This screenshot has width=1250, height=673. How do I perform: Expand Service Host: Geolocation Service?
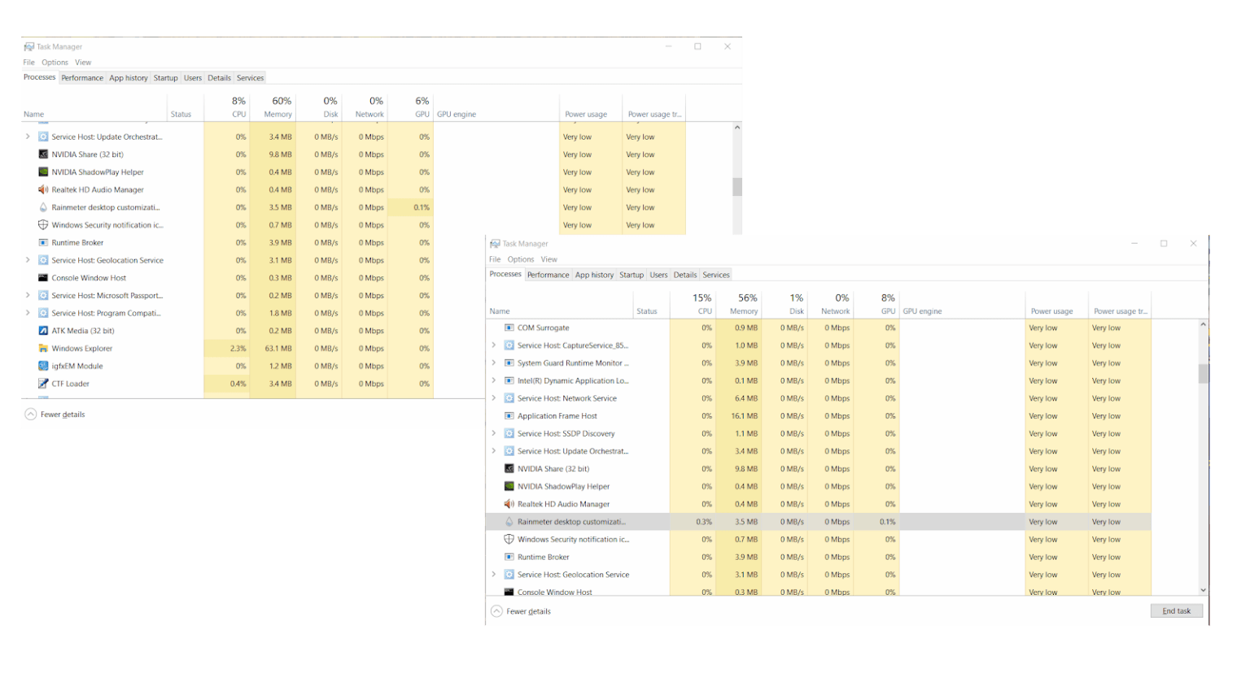(494, 574)
